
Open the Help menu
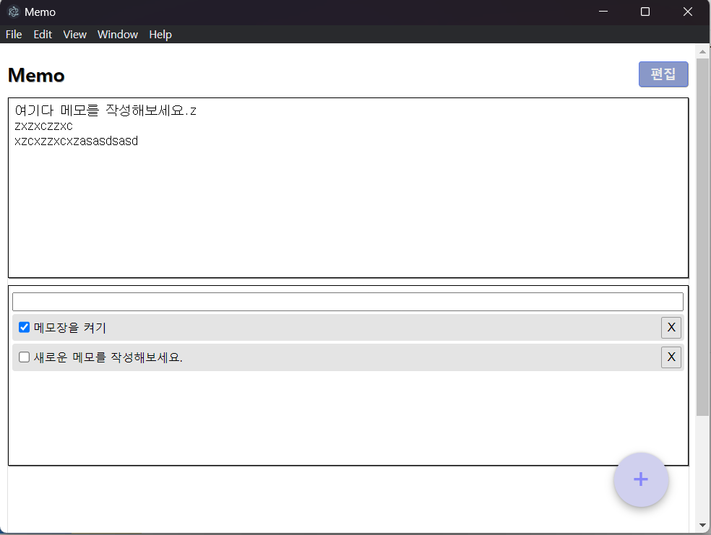(160, 35)
